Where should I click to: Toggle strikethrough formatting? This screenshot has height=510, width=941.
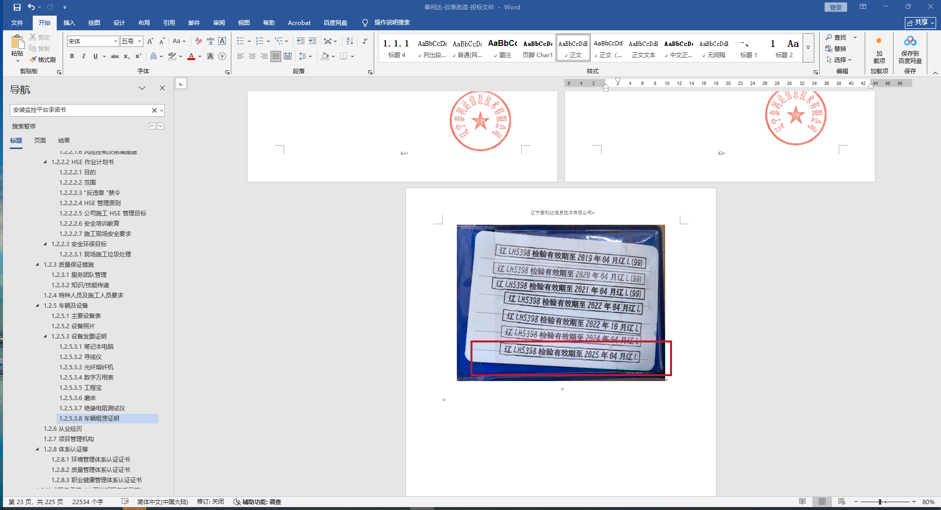[x=115, y=56]
